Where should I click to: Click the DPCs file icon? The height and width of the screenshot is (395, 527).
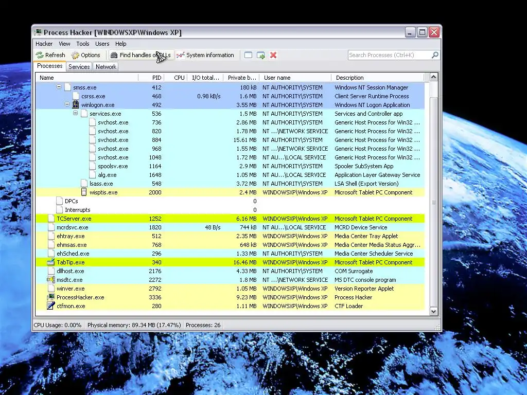tap(60, 201)
